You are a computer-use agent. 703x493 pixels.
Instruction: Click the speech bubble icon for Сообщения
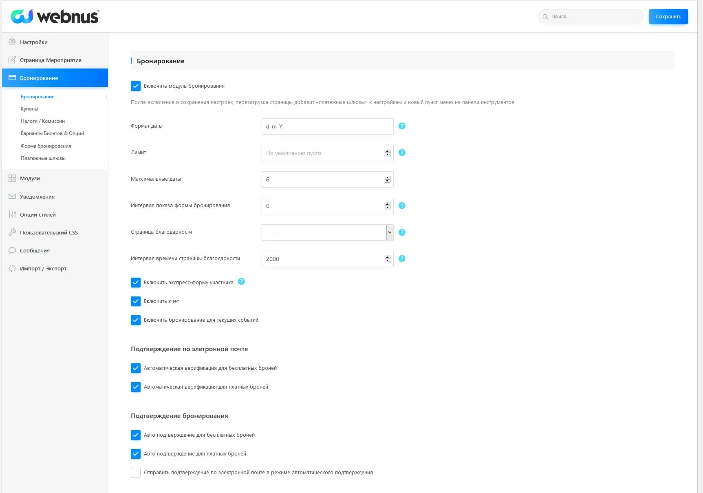12,250
